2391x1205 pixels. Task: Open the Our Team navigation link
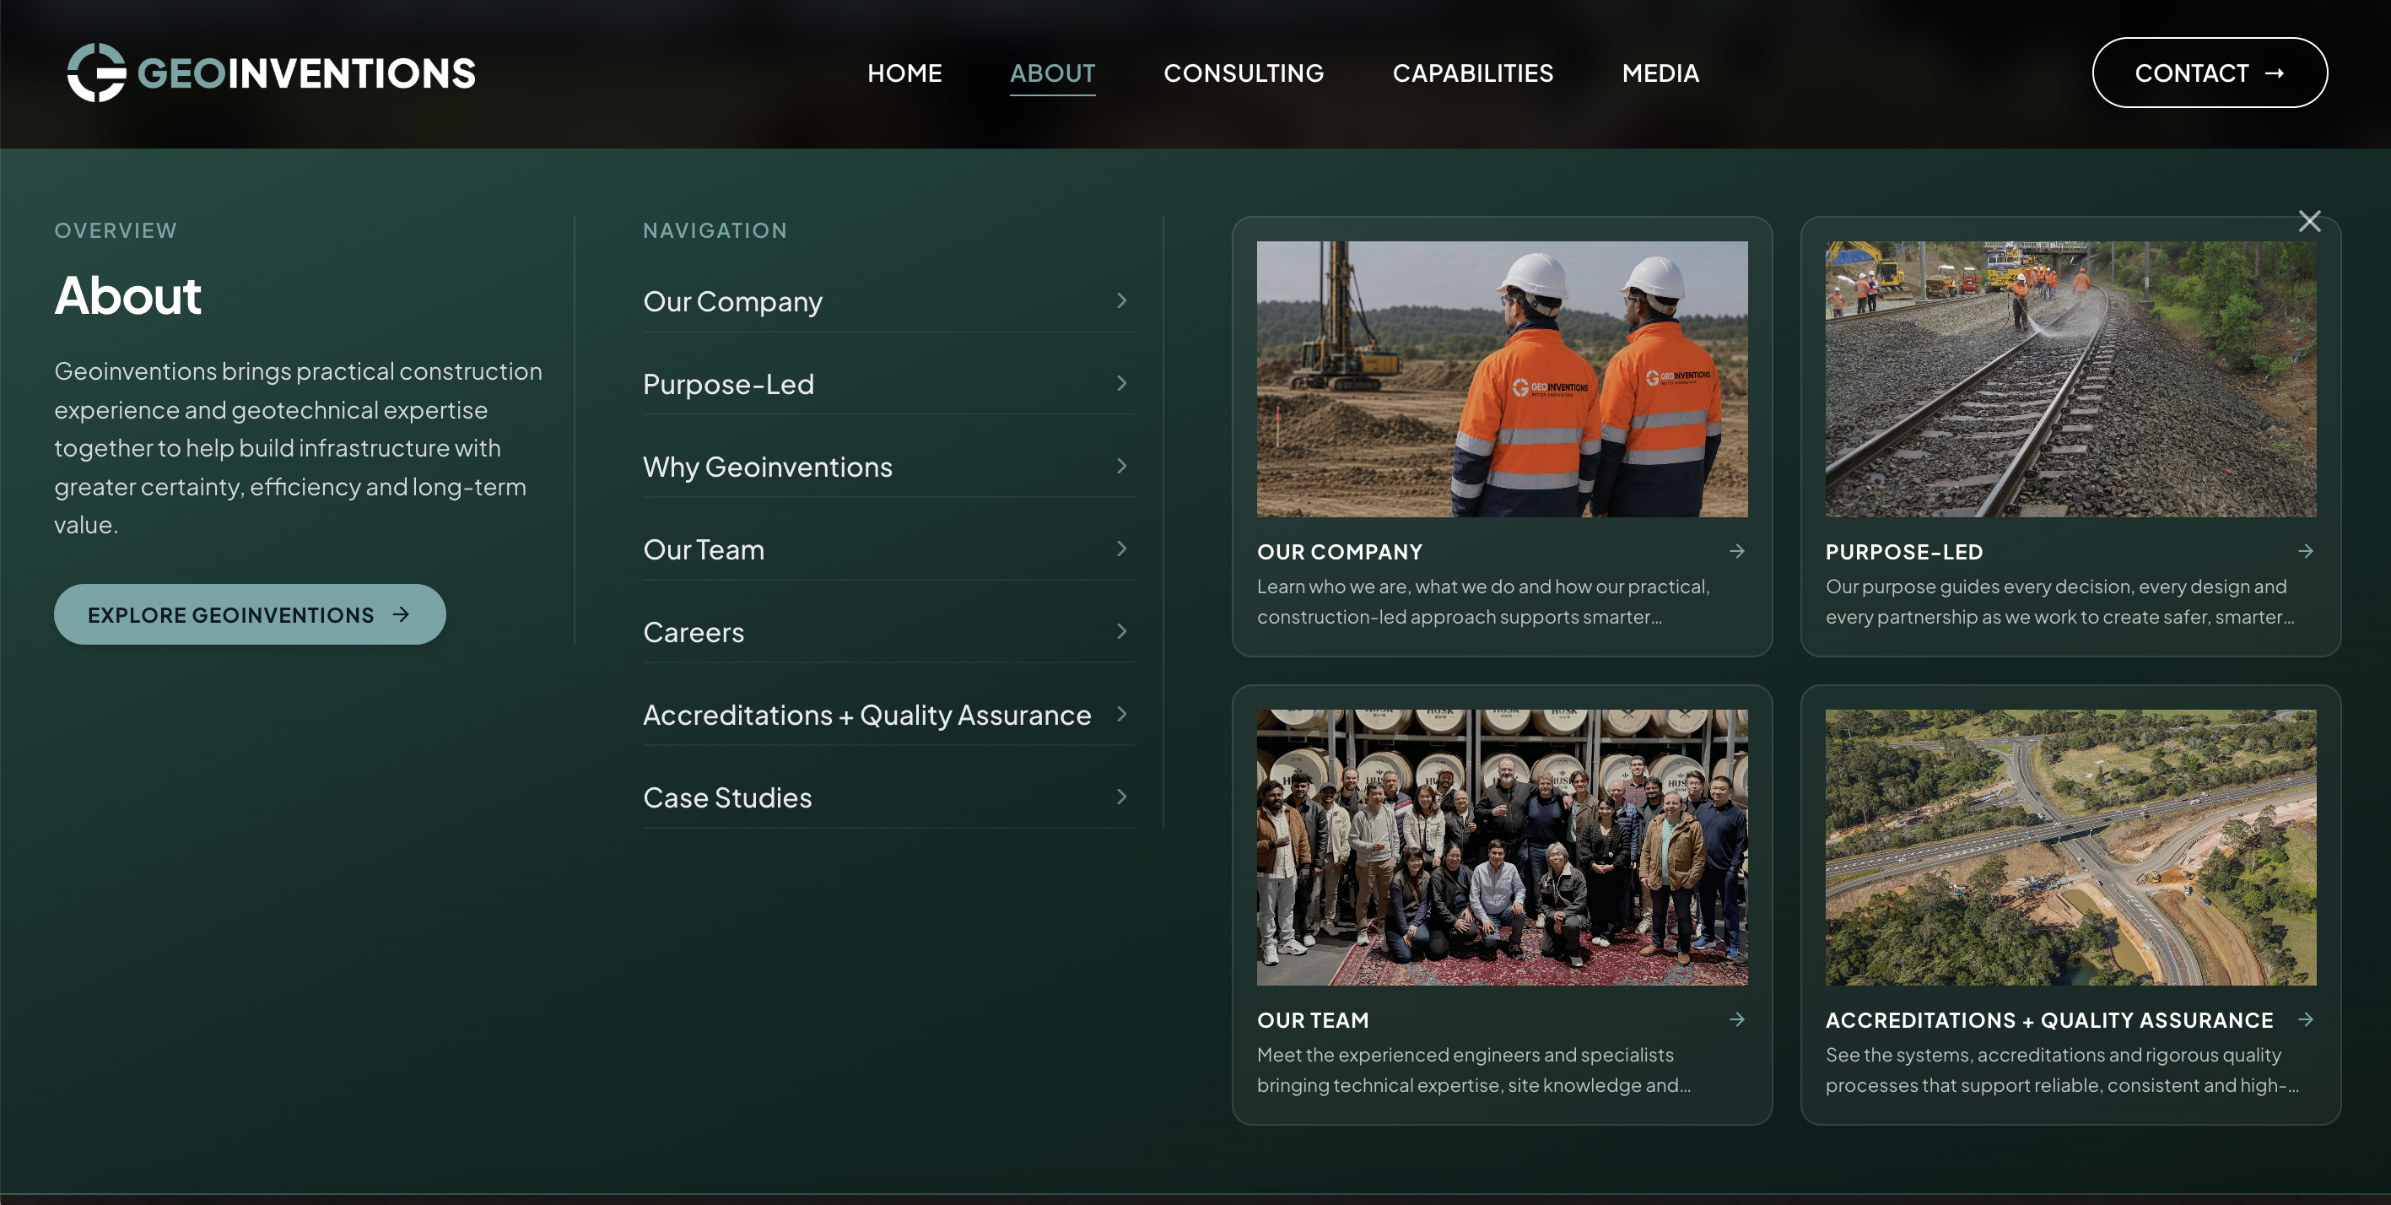coord(704,549)
